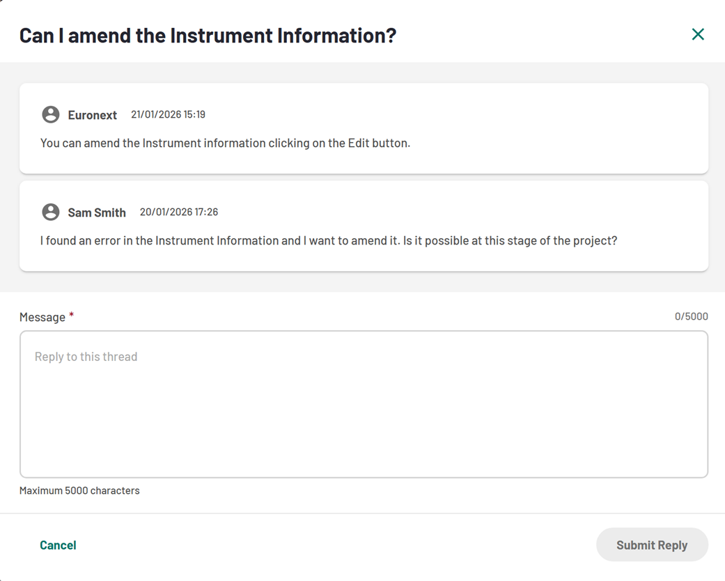Click into the 'Reply to this thread' textbox
725x581 pixels.
coord(364,404)
